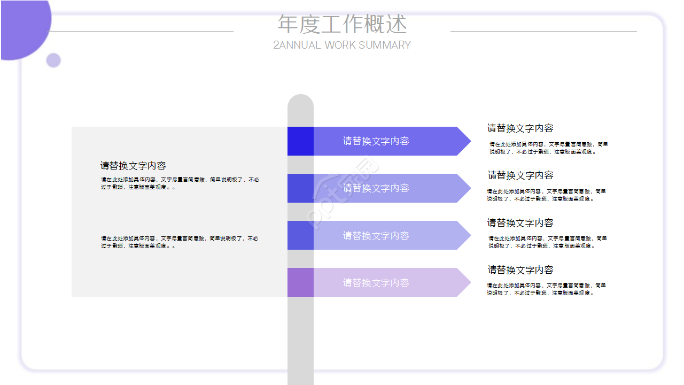Click the fourth pale arrow banner at bottom
Screen dimensions: 684x385
click(374, 282)
